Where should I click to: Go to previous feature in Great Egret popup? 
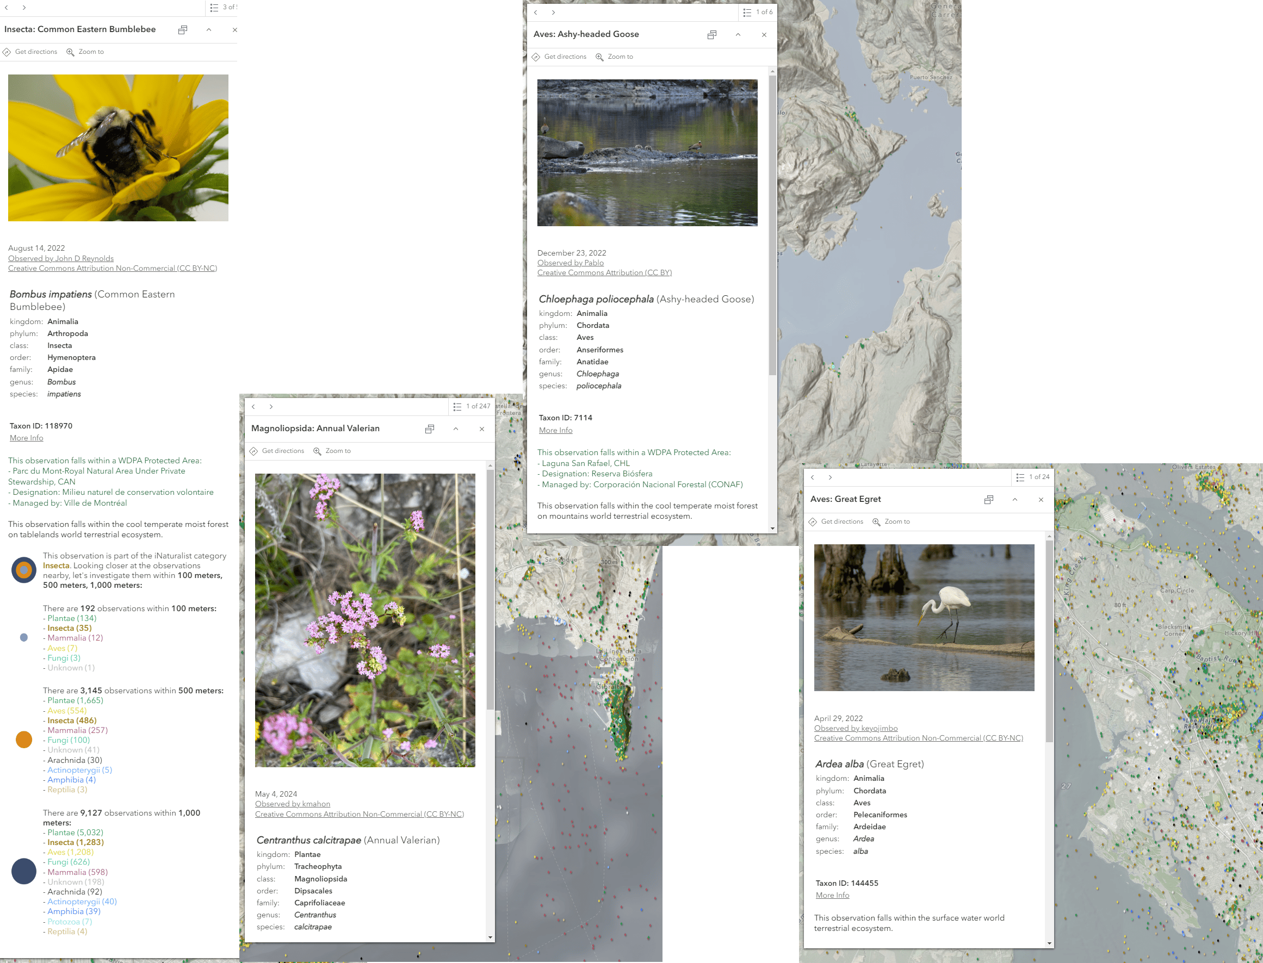[x=813, y=477]
